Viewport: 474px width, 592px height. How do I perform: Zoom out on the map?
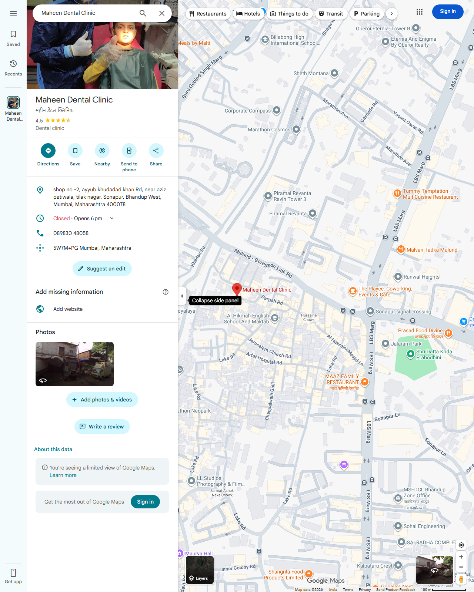[x=461, y=567]
